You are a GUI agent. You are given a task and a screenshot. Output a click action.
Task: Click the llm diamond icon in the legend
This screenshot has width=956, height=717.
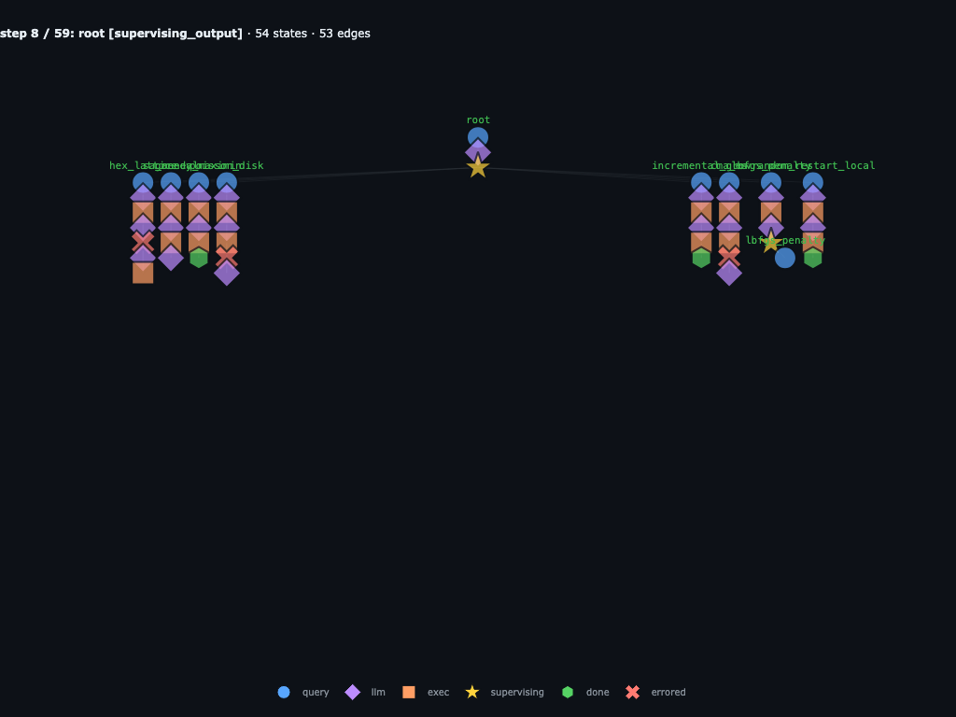352,692
